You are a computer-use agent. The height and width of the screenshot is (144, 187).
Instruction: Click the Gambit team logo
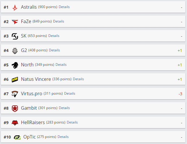point(15,108)
